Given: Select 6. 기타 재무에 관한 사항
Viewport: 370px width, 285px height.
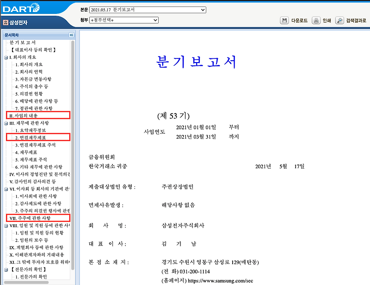Looking at the screenshot, I should tap(39, 167).
